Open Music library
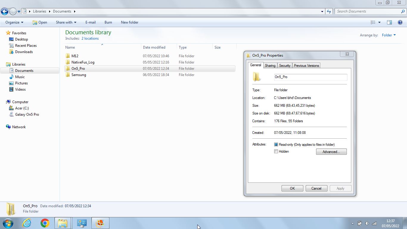The height and width of the screenshot is (229, 407). coord(20,77)
